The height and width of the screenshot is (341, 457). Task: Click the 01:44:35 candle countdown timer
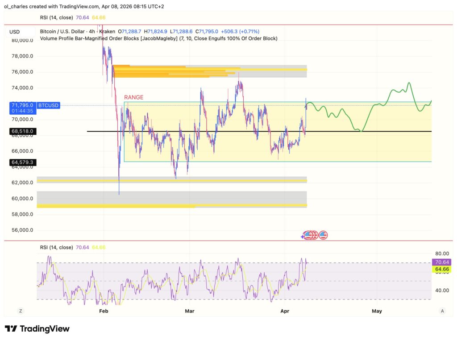(x=21, y=111)
